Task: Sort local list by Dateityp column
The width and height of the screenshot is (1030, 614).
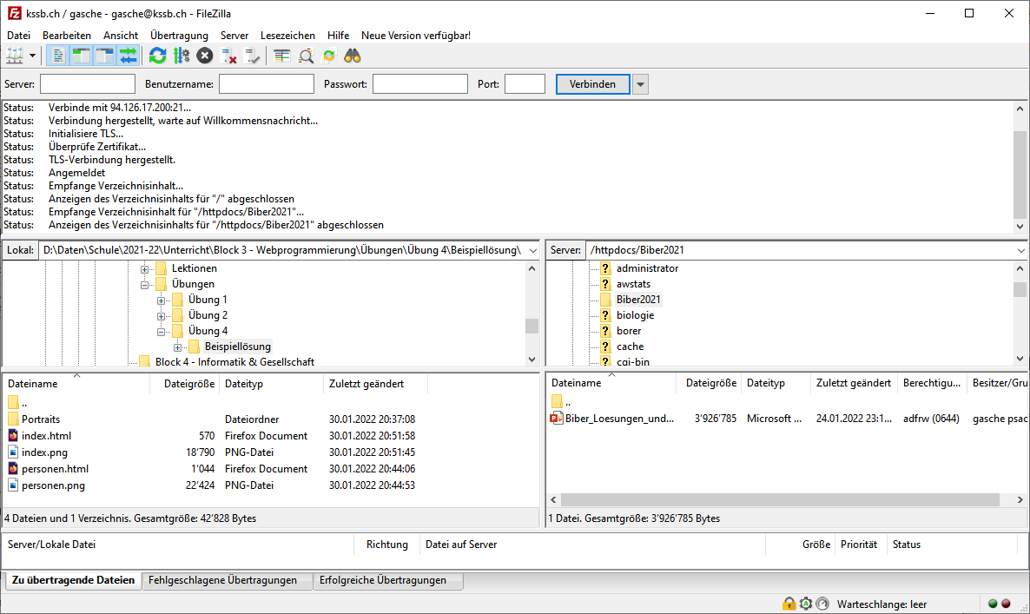Action: pos(271,384)
